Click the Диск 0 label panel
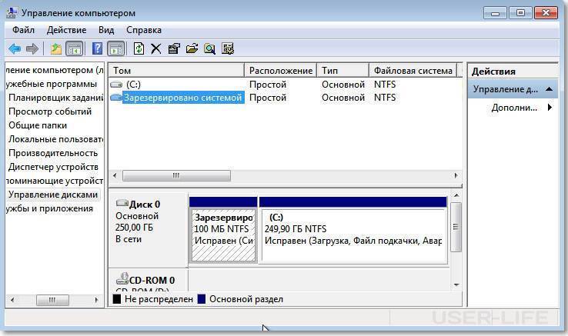568x336 pixels. 149,230
